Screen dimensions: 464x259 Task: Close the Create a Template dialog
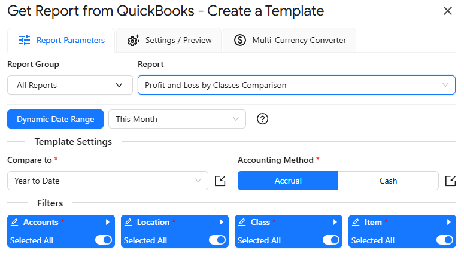pos(447,11)
